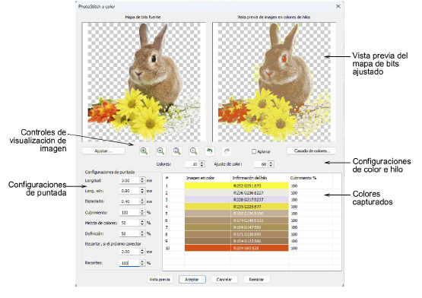Image resolution: width=422 pixels, height=298 pixels.
Task: Click the Longitud stepper arrows
Action: [x=142, y=180]
